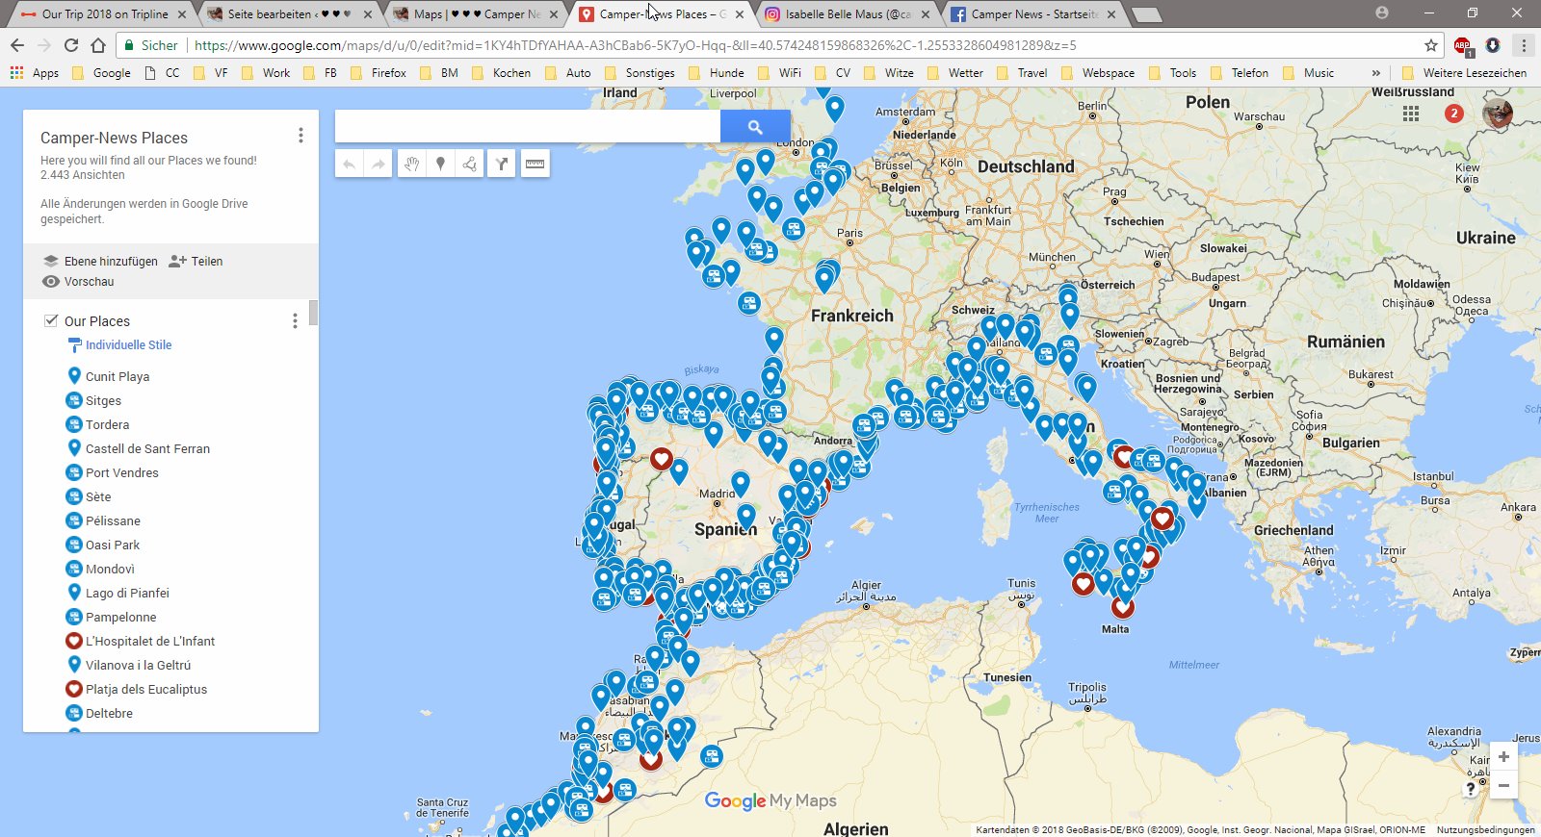The width and height of the screenshot is (1541, 837).
Task: Open the map options three-dot menu
Action: coord(300,136)
